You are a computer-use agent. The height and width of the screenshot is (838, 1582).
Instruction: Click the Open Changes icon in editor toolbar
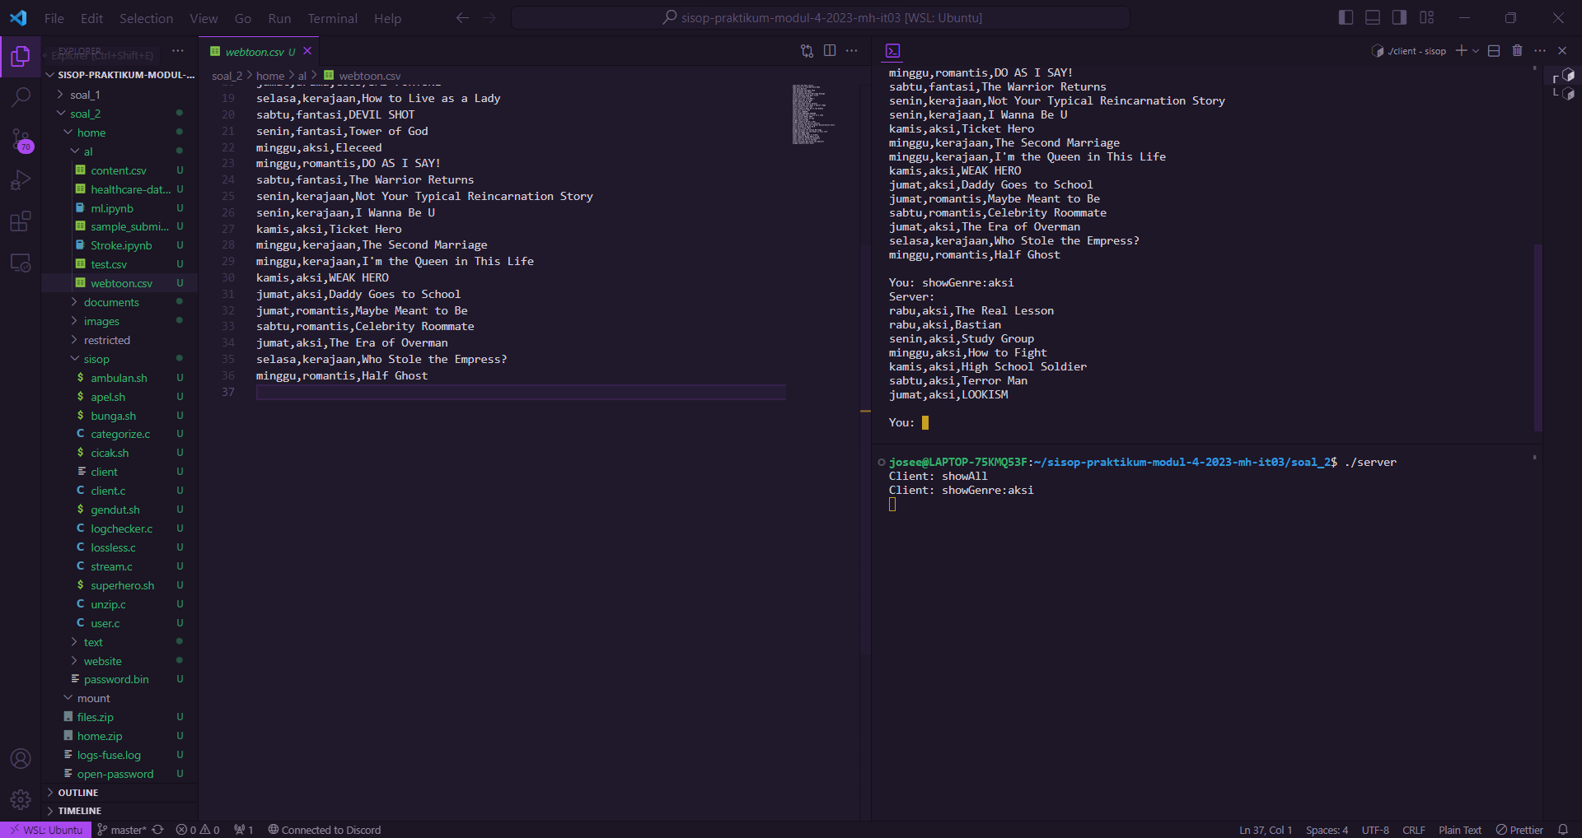point(807,51)
